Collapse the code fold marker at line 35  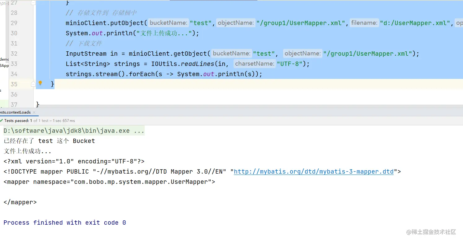[33, 84]
